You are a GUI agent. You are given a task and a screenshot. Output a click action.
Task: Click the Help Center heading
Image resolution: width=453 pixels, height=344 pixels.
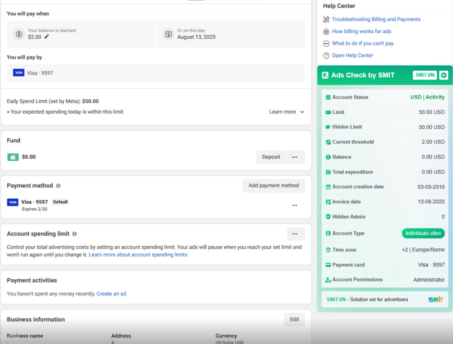pos(339,6)
